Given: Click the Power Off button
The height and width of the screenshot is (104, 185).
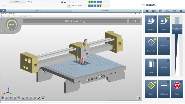Looking at the screenshot, I should (x=164, y=46).
